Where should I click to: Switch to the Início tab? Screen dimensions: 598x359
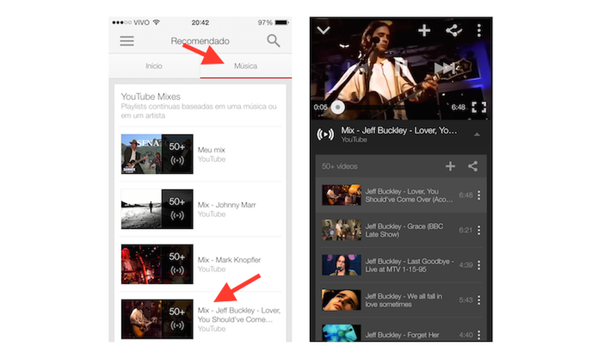tap(154, 66)
